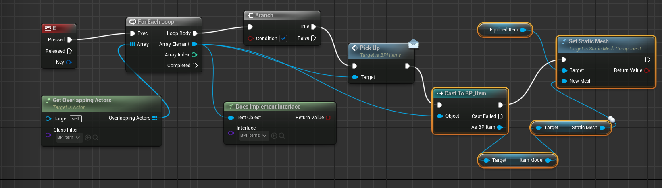Select the Get Overlapping Actors node title
662x188 pixels.
(82, 100)
